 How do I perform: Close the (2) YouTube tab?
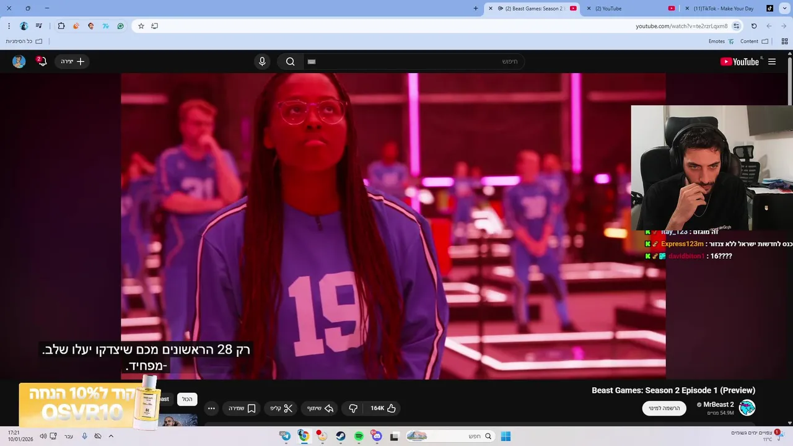pyautogui.click(x=589, y=9)
